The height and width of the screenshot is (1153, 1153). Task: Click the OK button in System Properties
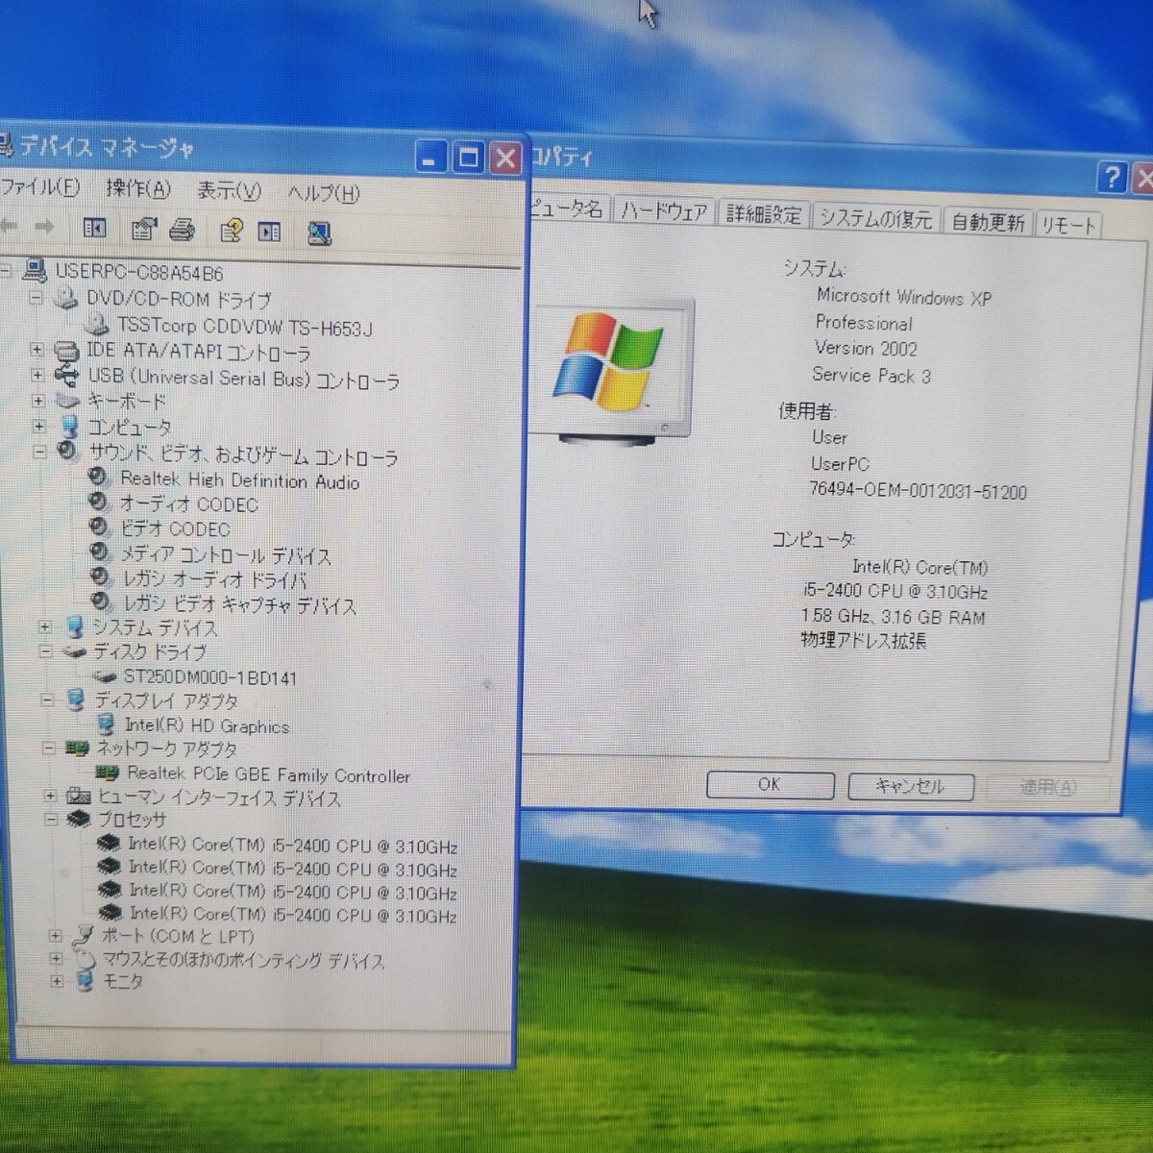point(770,784)
